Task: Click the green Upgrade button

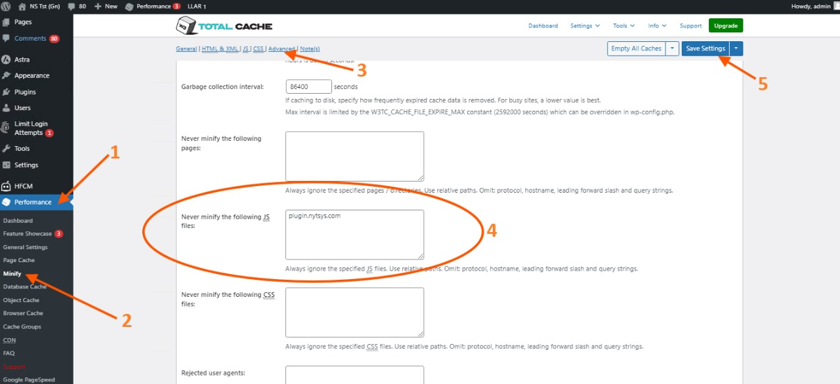Action: click(x=726, y=26)
